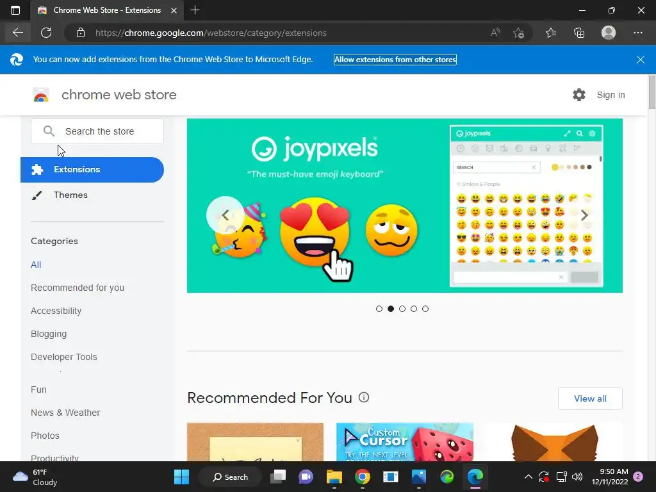
Task: Show hidden system tray icons
Action: click(x=529, y=477)
